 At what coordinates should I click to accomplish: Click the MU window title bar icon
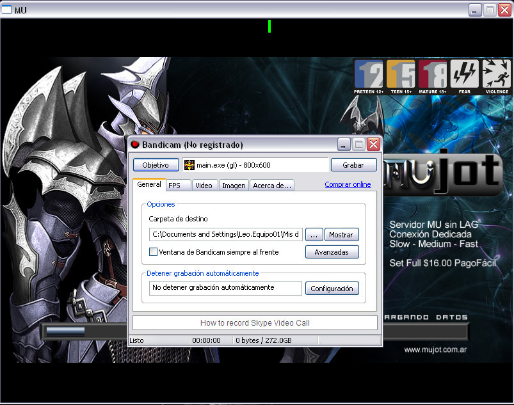[x=8, y=10]
